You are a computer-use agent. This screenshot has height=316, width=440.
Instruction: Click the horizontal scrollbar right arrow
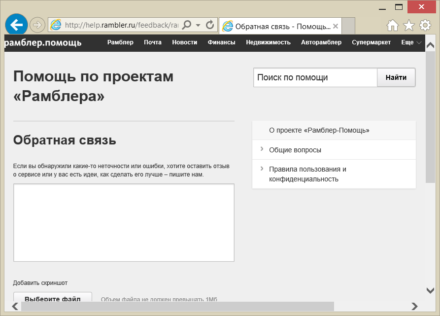[414, 307]
